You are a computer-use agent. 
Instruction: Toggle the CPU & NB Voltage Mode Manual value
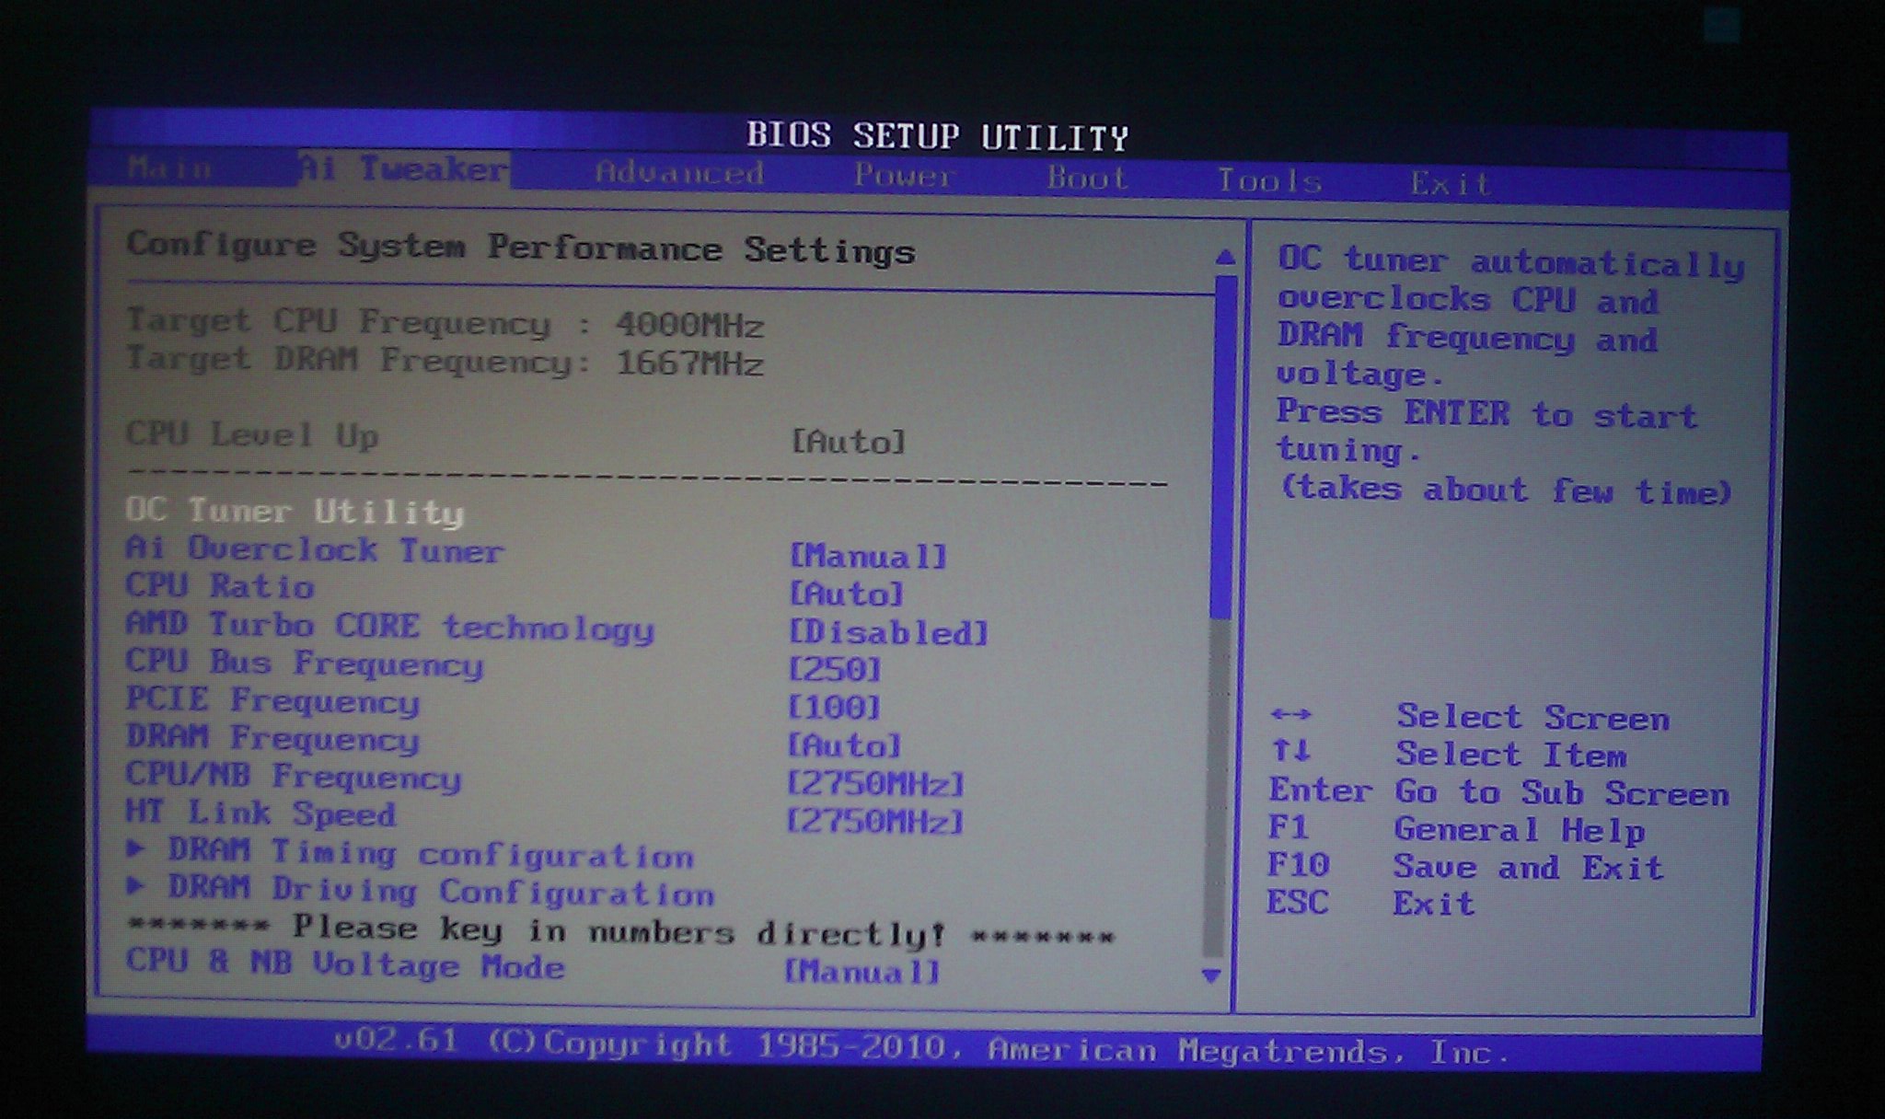coord(862,972)
